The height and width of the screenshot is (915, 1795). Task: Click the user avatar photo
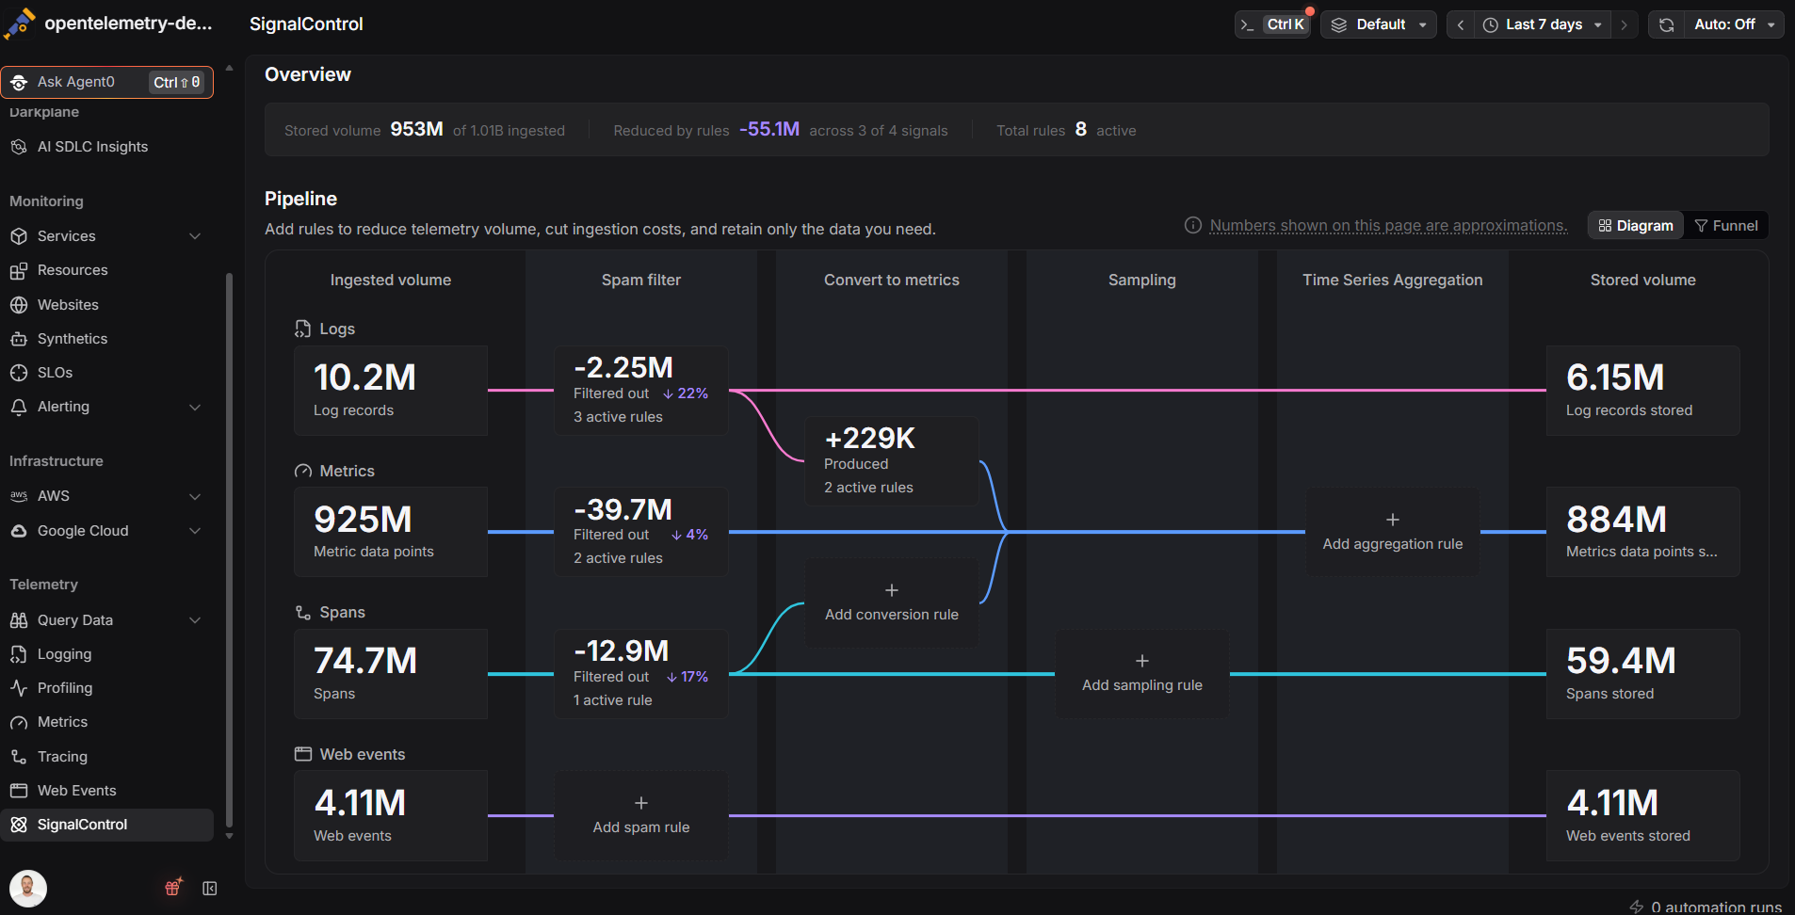[x=28, y=888]
